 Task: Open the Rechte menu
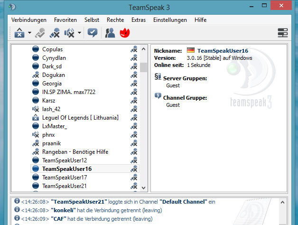(115, 20)
